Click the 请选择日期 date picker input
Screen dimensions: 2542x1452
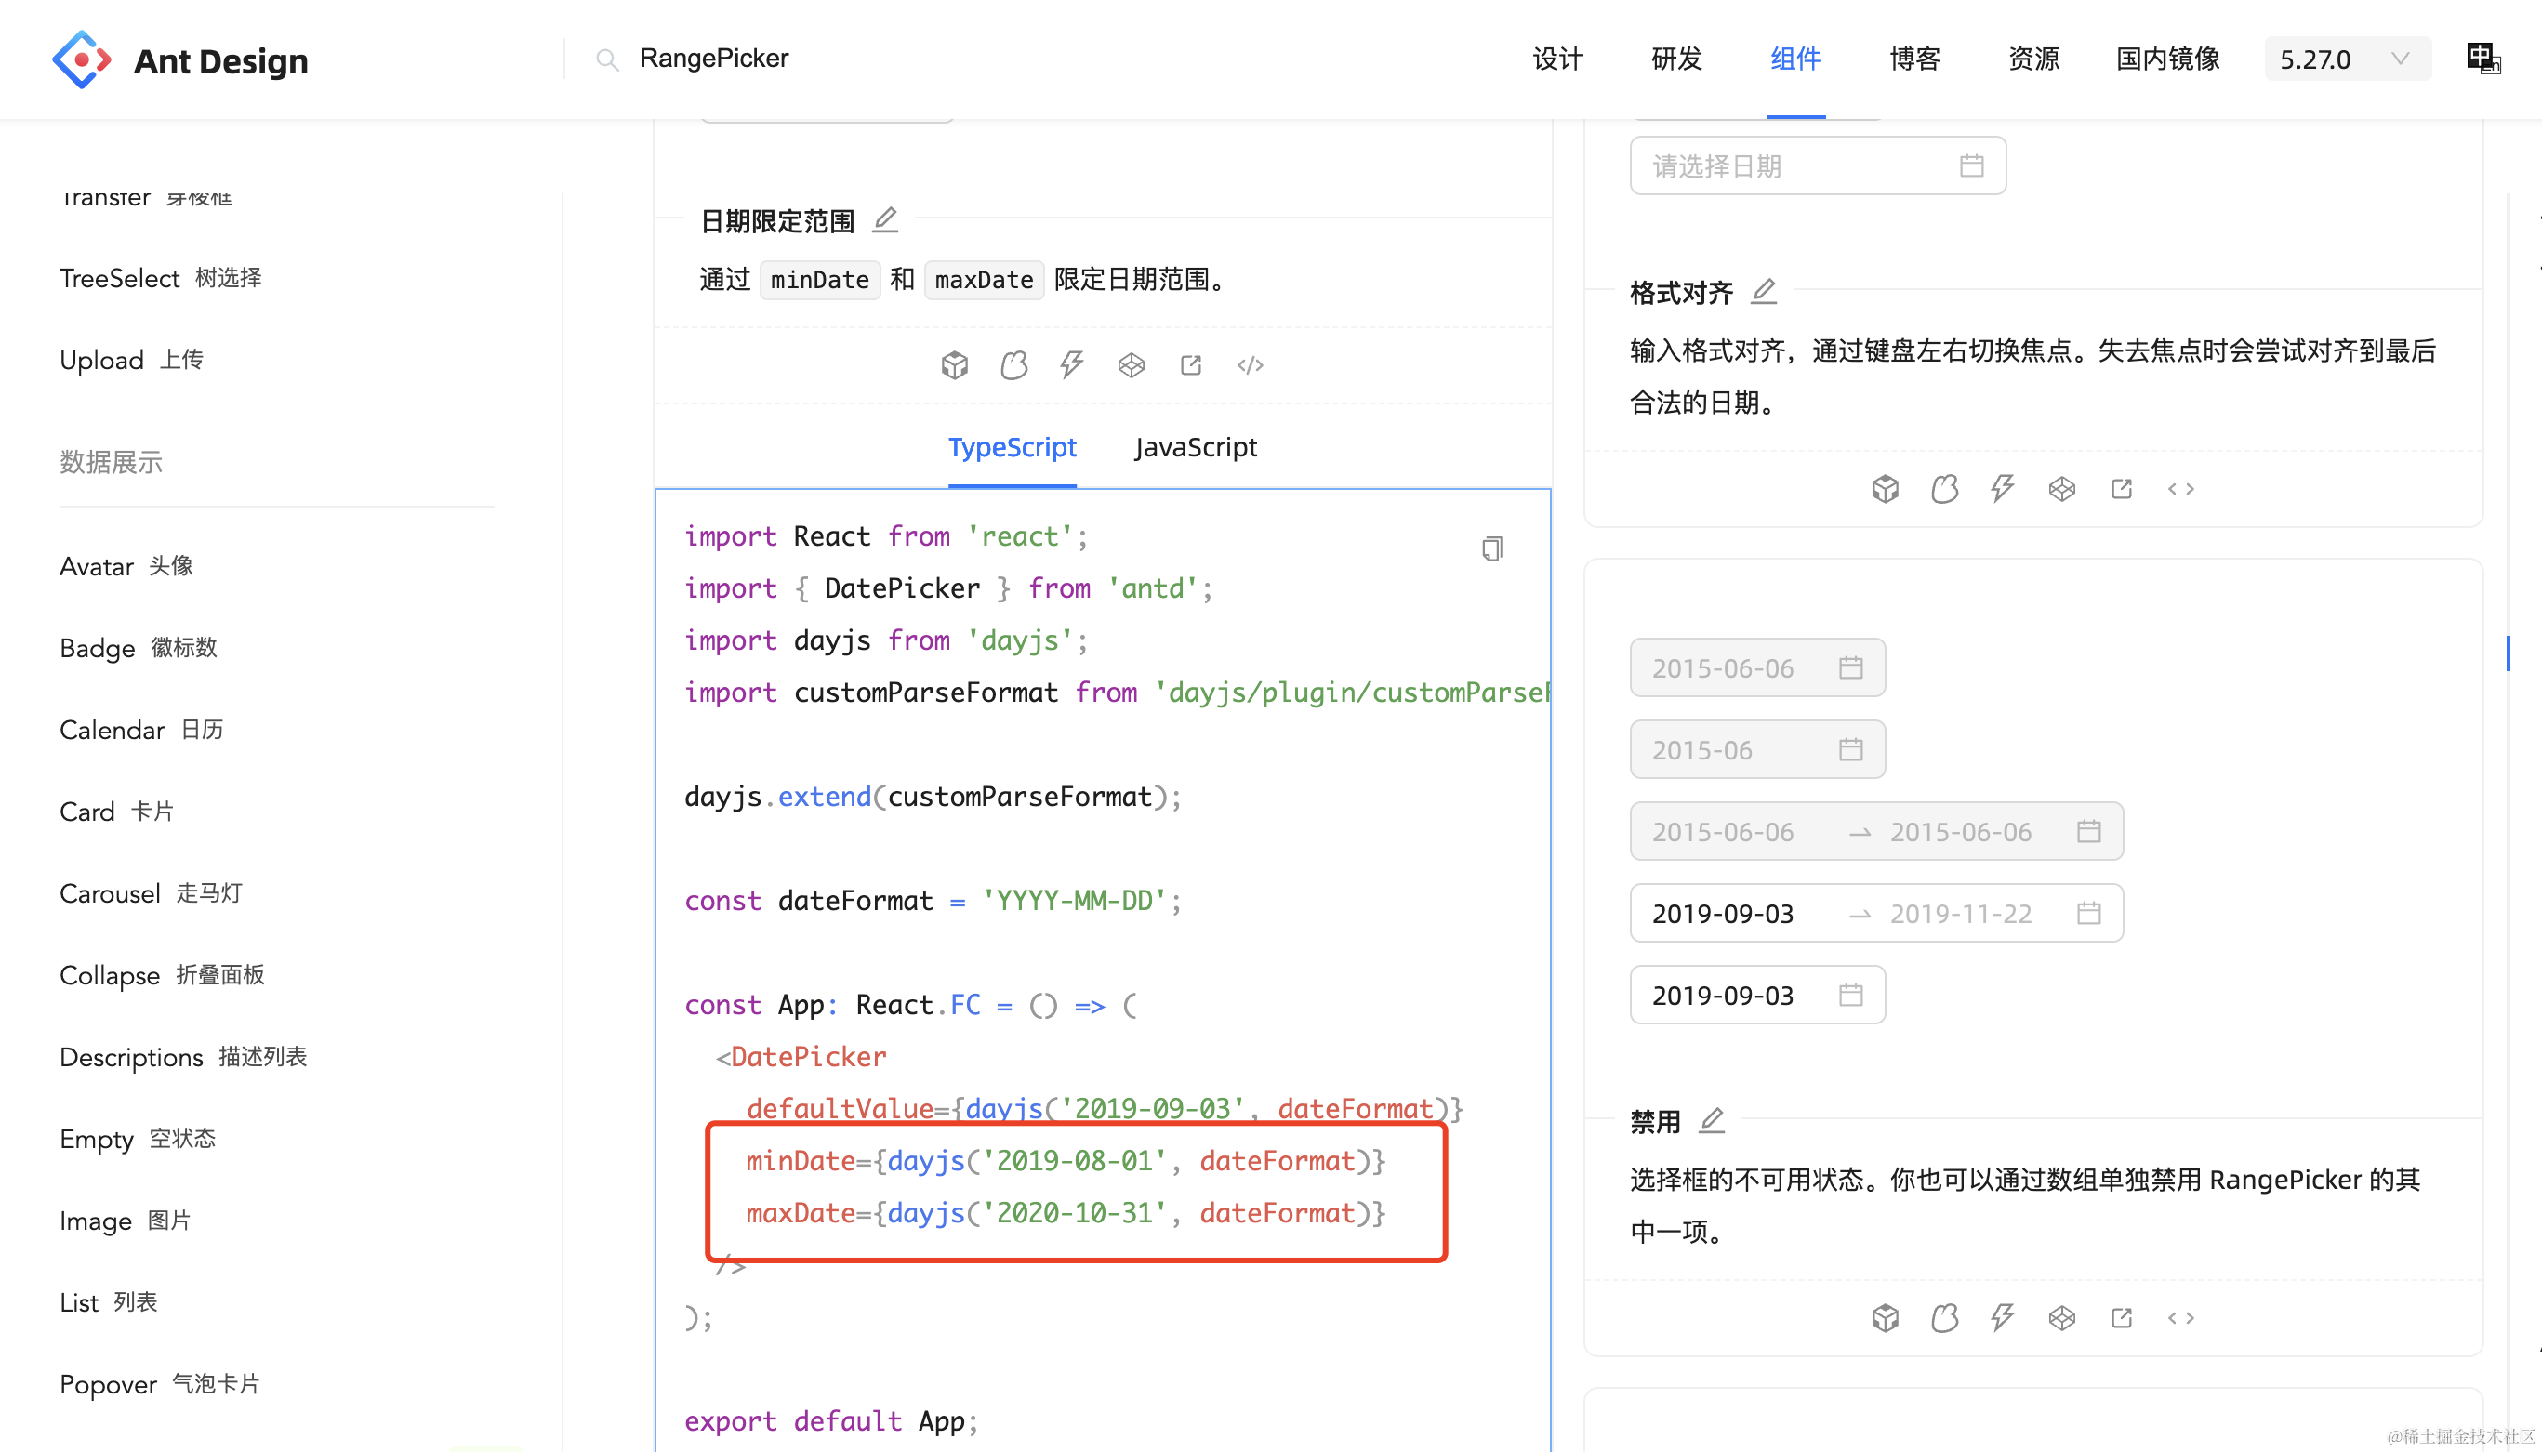[x=1816, y=165]
